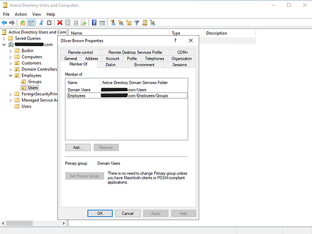Select the Domain Users membership row
The width and height of the screenshot is (312, 234).
[127, 90]
